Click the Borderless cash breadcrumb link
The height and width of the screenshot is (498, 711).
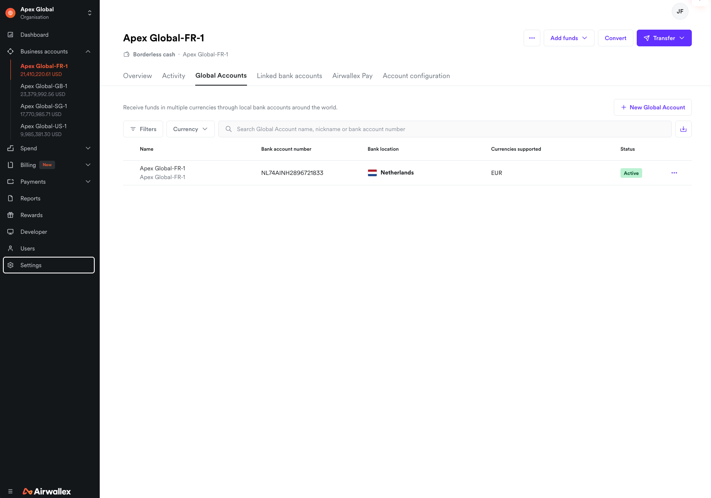pyautogui.click(x=154, y=54)
